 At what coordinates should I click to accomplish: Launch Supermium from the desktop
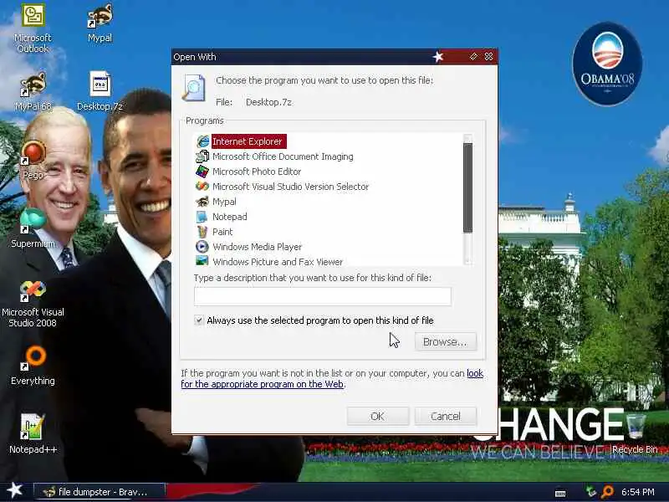coord(33,228)
